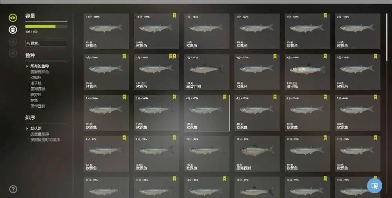Select the 里海西鲱 fish card
The height and width of the screenshot is (198, 392).
(x=257, y=154)
